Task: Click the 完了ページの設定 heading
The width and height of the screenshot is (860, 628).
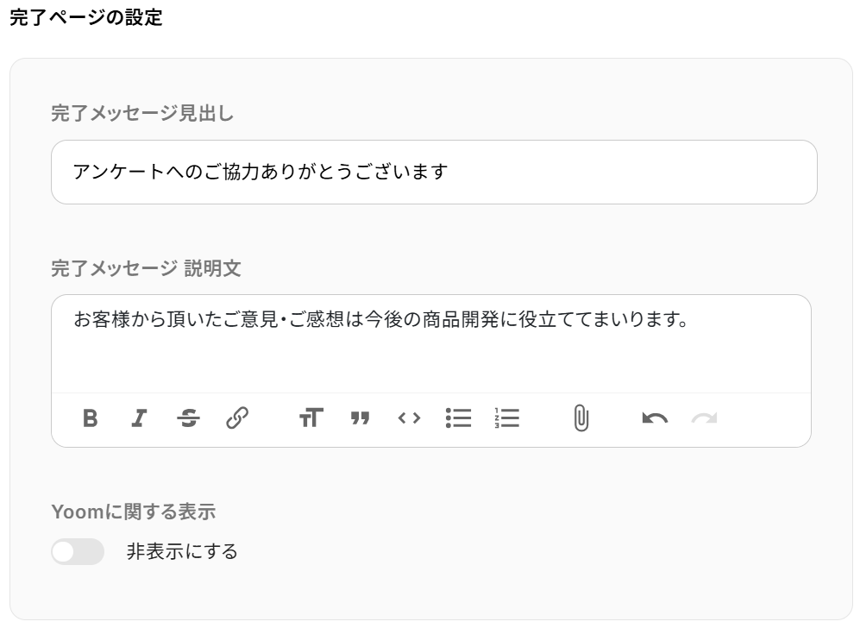Action: [86, 17]
